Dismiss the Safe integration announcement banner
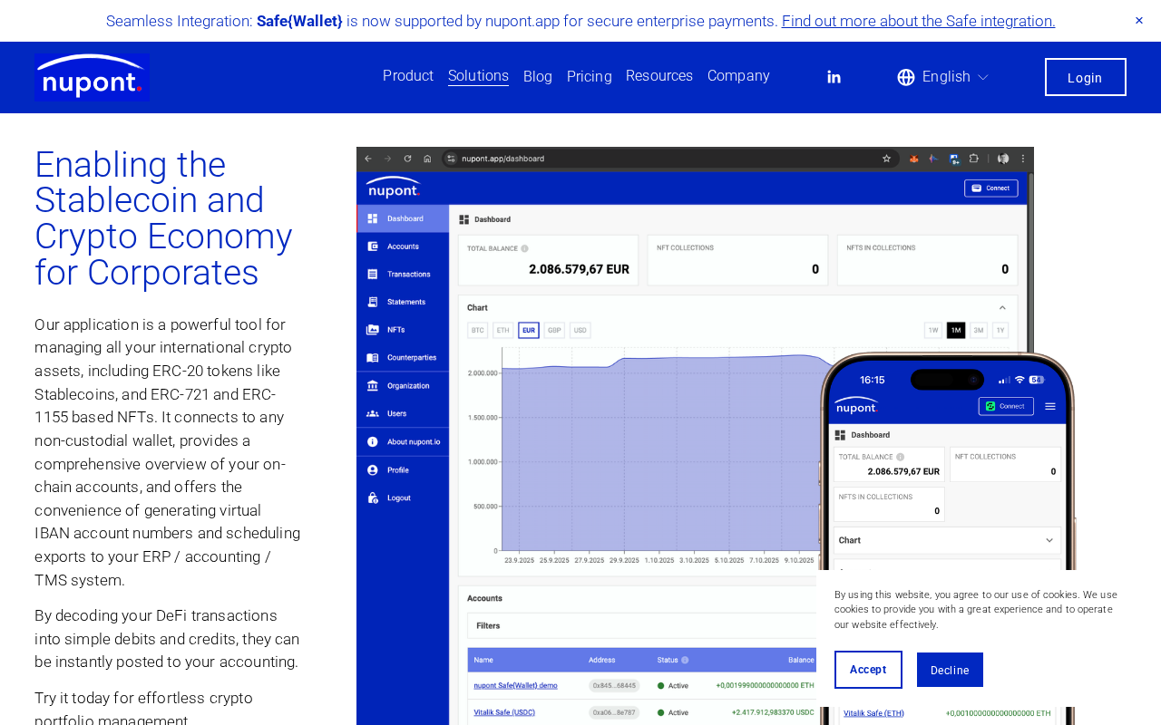The height and width of the screenshot is (725, 1161). (x=1139, y=21)
